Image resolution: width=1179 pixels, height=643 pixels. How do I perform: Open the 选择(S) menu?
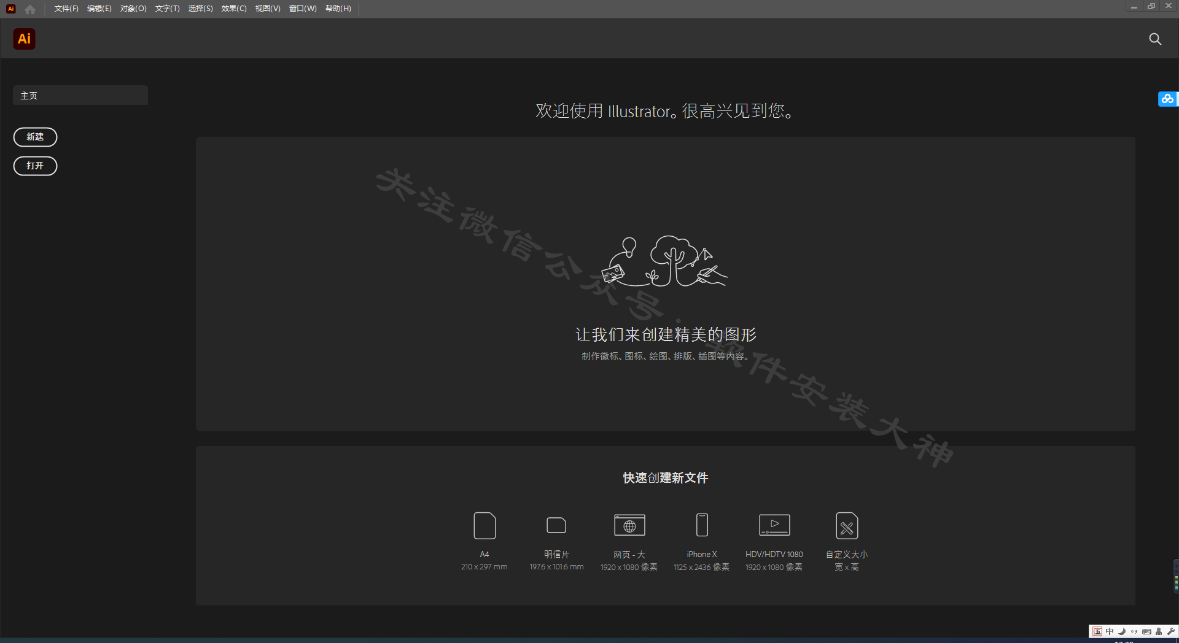pyautogui.click(x=200, y=9)
